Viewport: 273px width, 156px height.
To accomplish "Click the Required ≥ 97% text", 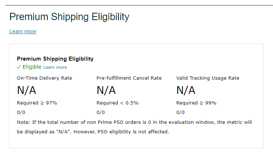I will [x=37, y=103].
